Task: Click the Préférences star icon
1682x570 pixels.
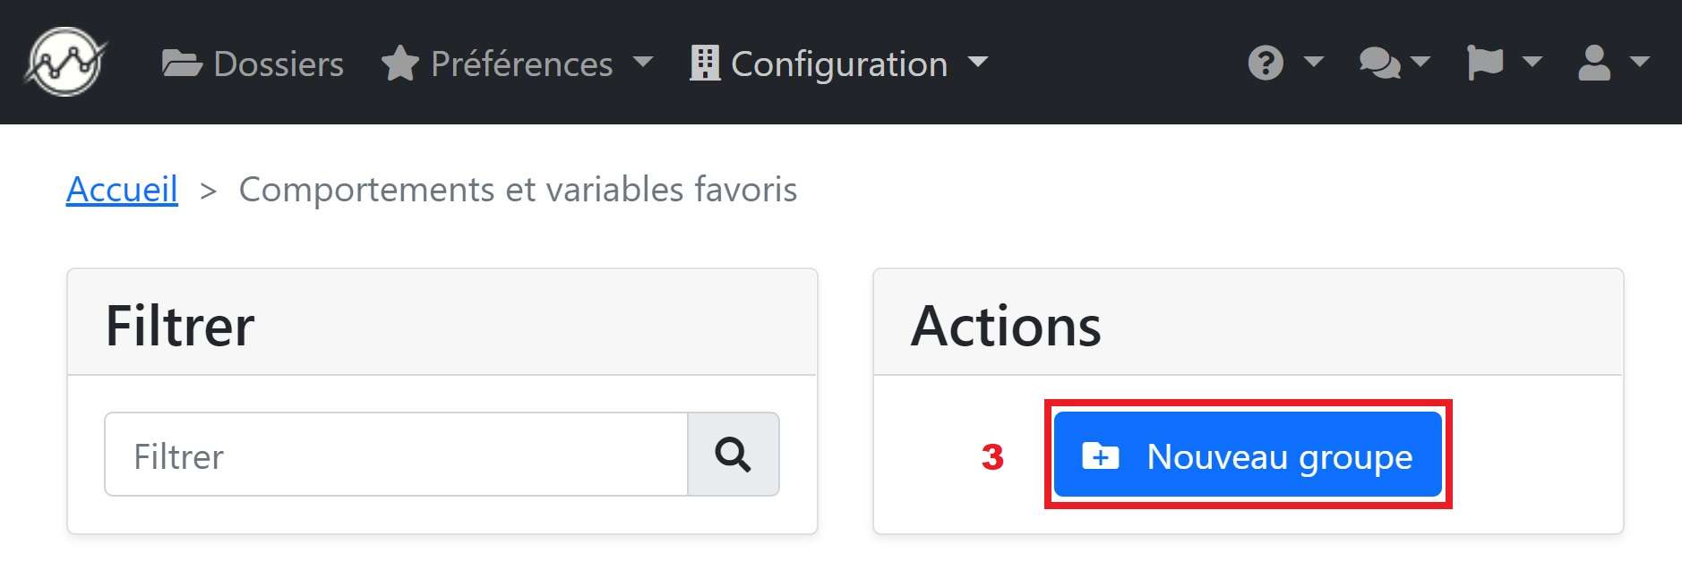Action: pyautogui.click(x=399, y=64)
